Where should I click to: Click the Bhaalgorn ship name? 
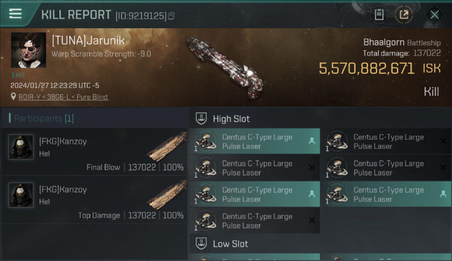[384, 42]
